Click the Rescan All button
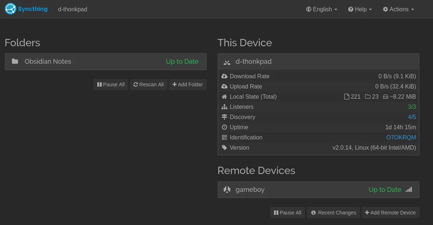The image size is (433, 225). coord(148,84)
